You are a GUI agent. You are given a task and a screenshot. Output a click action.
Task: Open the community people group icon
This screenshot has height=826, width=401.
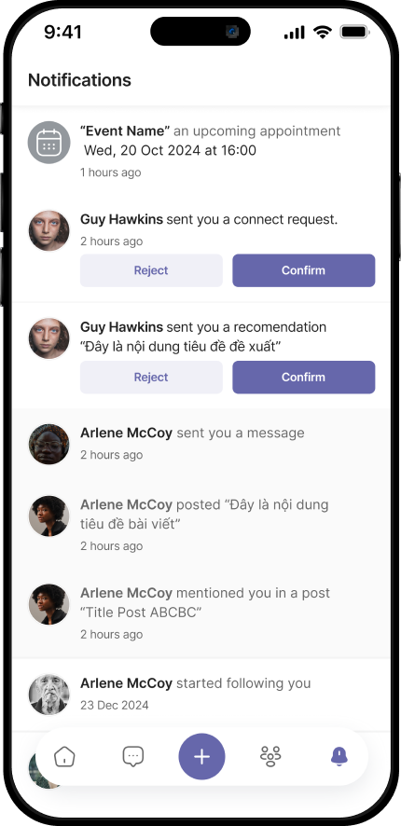tap(270, 756)
